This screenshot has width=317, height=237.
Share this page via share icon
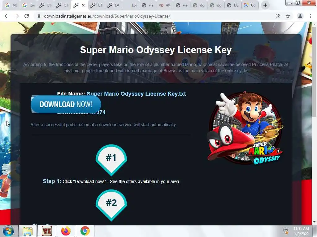pyautogui.click(x=278, y=16)
